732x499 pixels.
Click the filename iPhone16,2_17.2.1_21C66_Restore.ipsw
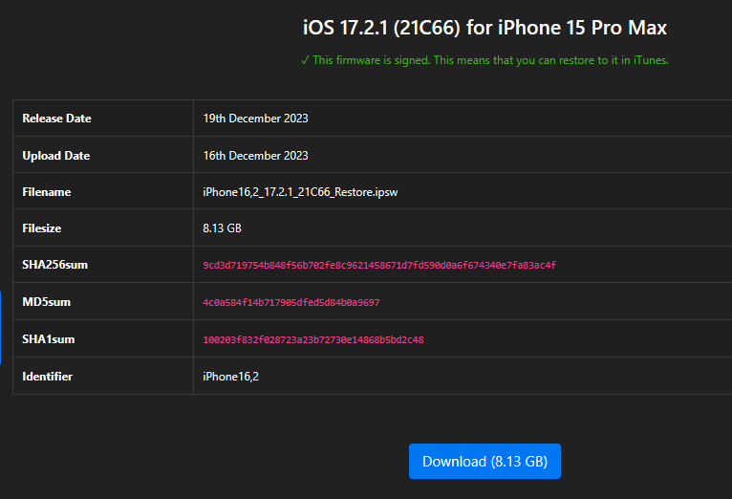coord(300,192)
